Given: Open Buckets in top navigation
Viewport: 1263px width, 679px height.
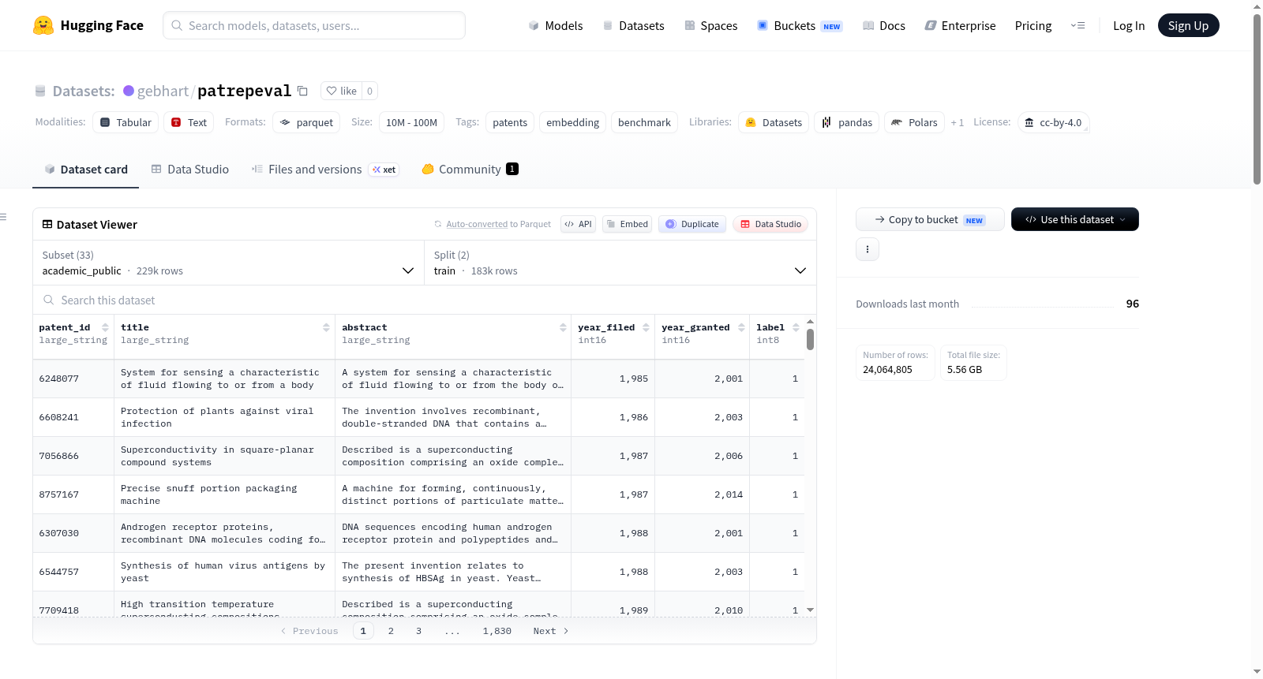Looking at the screenshot, I should (800, 25).
